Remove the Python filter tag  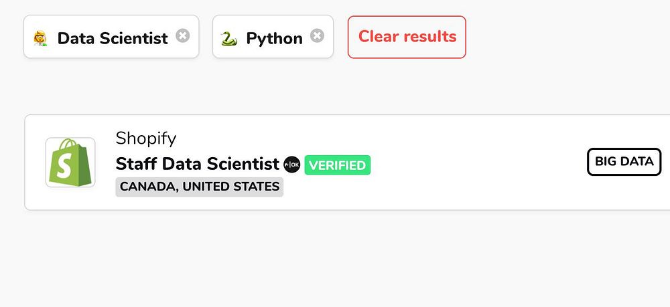(x=317, y=36)
